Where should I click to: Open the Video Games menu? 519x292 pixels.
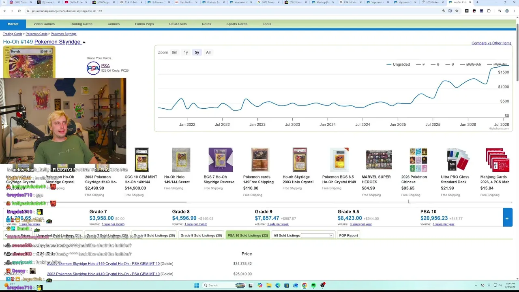click(x=44, y=24)
